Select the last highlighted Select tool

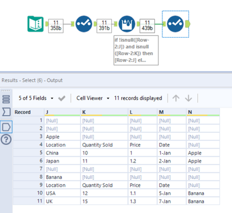pyautogui.click(x=175, y=24)
